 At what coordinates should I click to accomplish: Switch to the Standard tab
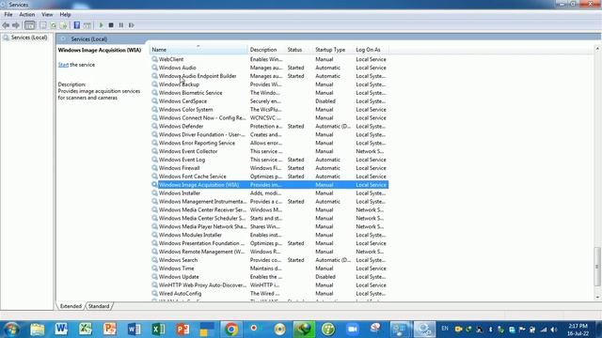point(99,306)
